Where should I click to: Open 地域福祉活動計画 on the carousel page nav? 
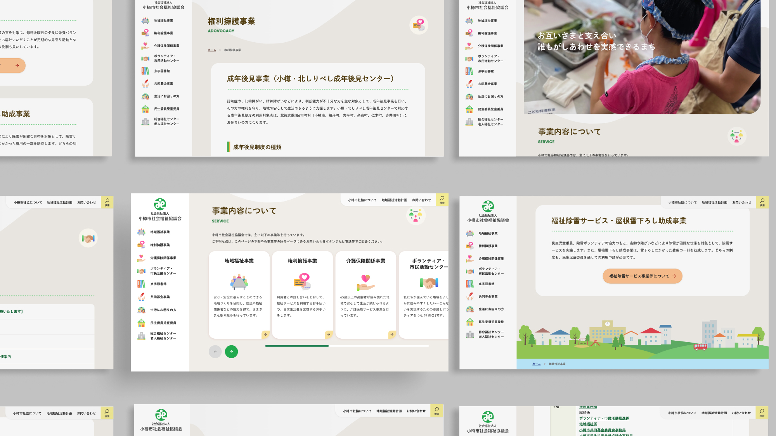tap(394, 200)
